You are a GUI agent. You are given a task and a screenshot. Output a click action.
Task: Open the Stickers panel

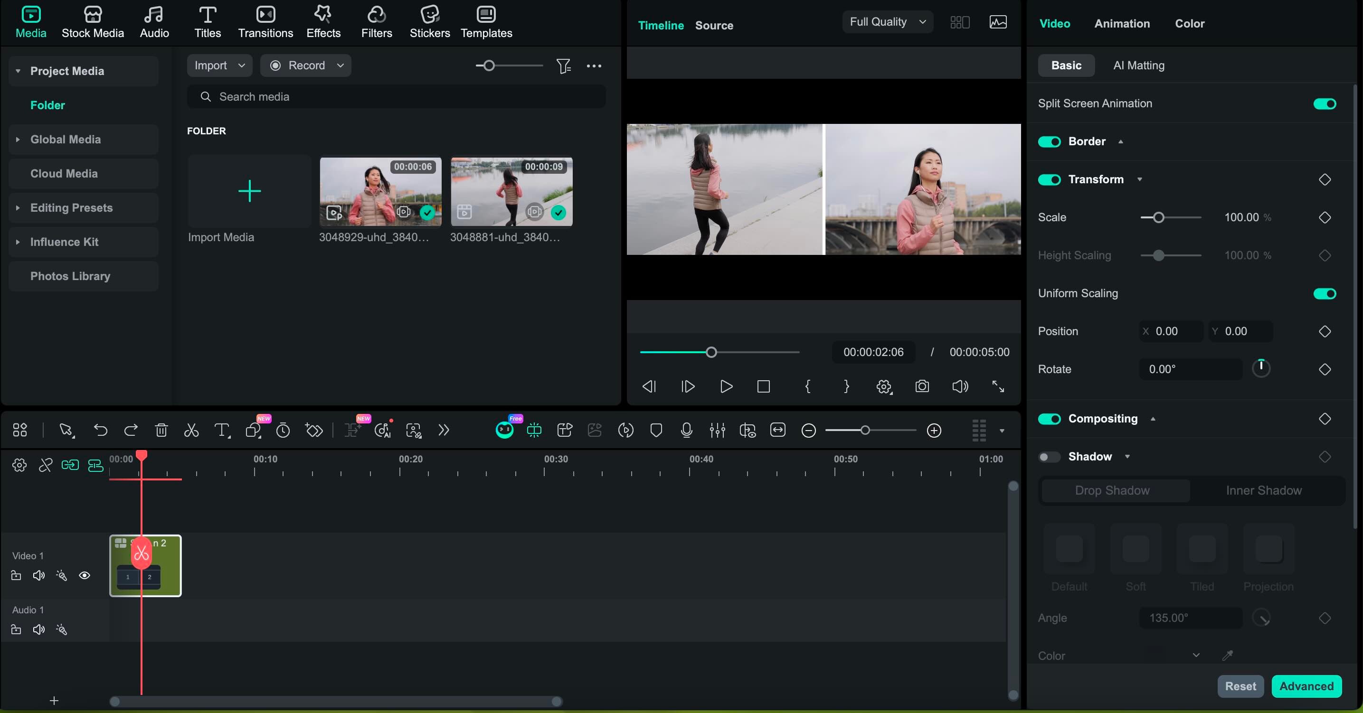[x=429, y=22]
